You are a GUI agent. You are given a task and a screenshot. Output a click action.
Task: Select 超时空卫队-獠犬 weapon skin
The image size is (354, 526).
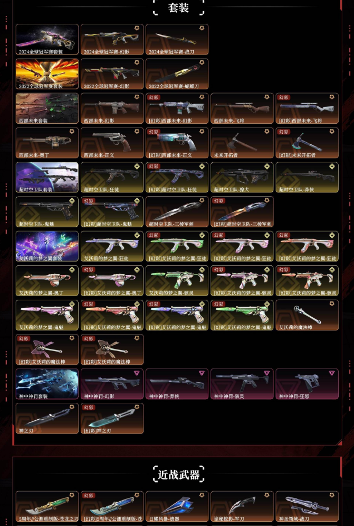[242, 177]
